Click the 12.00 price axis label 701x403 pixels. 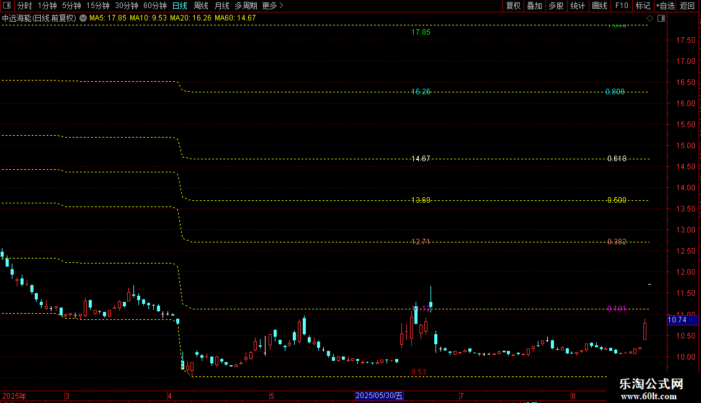click(685, 272)
